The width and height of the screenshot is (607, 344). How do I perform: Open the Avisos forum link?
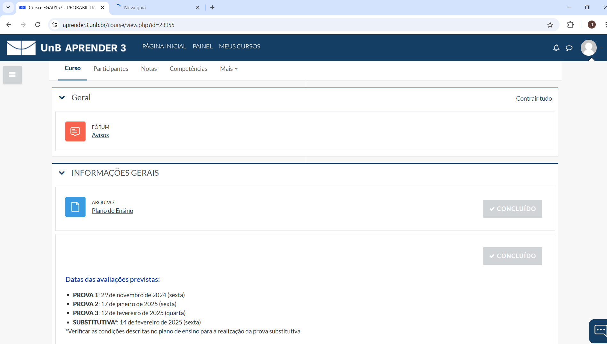point(100,135)
